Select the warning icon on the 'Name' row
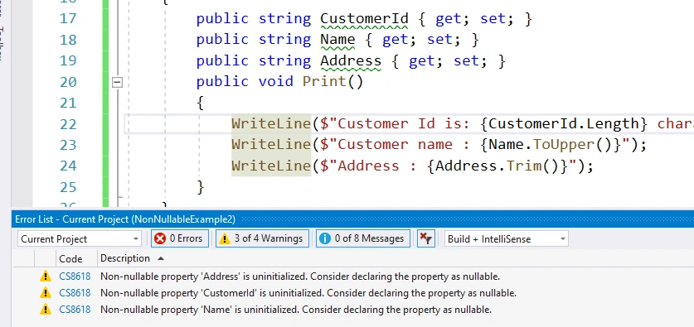 click(45, 310)
